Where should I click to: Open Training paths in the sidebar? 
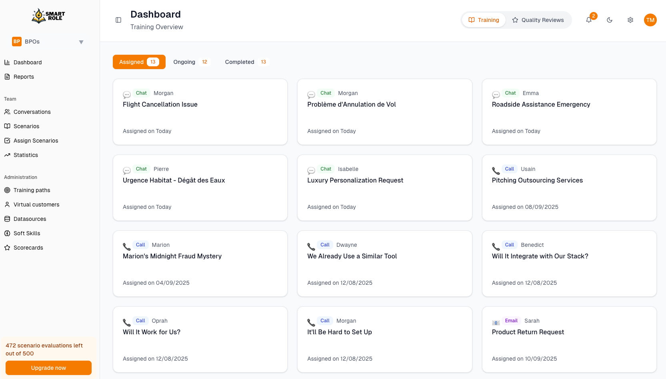[32, 190]
